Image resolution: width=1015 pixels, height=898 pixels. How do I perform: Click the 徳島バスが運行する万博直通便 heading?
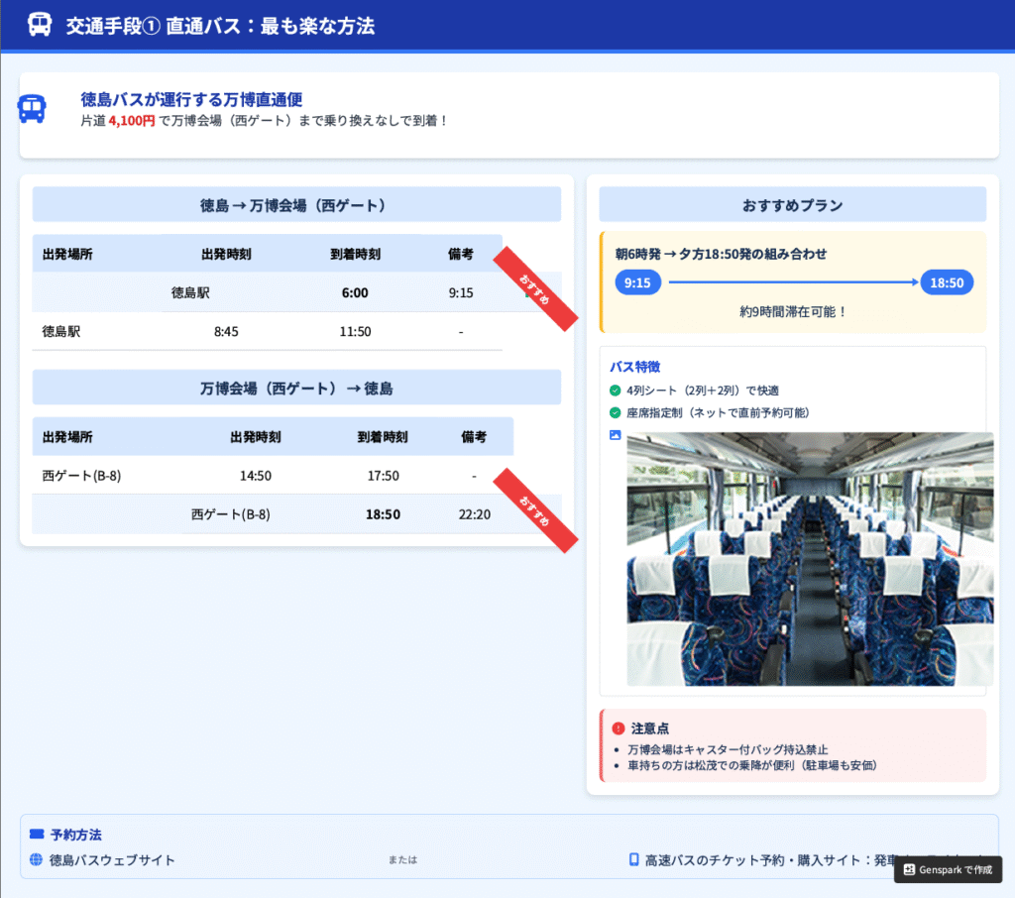pos(191,99)
